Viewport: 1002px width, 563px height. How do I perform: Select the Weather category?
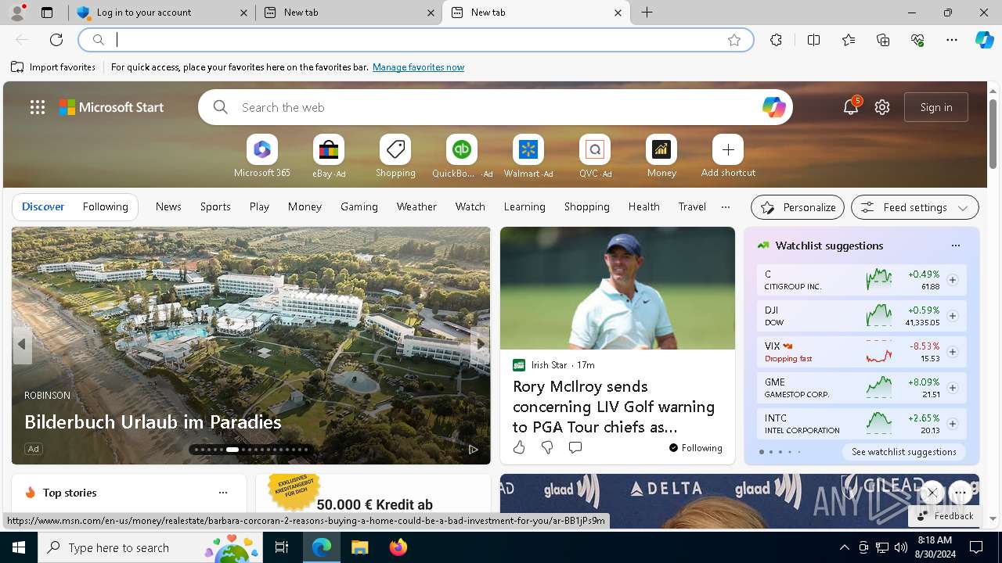[x=416, y=206]
